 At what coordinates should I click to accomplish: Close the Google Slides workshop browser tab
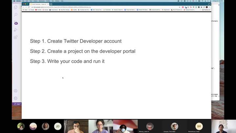(48, 4)
